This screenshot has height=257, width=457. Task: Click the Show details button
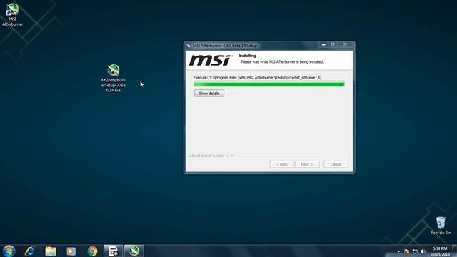pyautogui.click(x=209, y=94)
